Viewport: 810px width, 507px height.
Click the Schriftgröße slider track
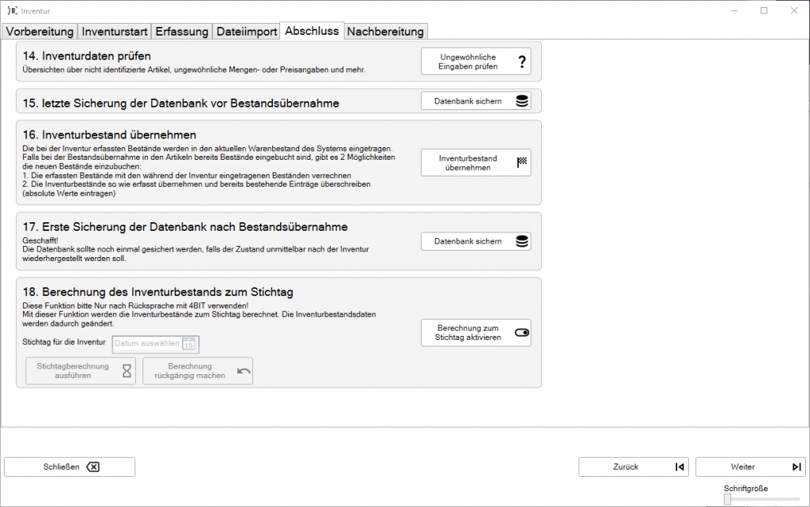762,499
